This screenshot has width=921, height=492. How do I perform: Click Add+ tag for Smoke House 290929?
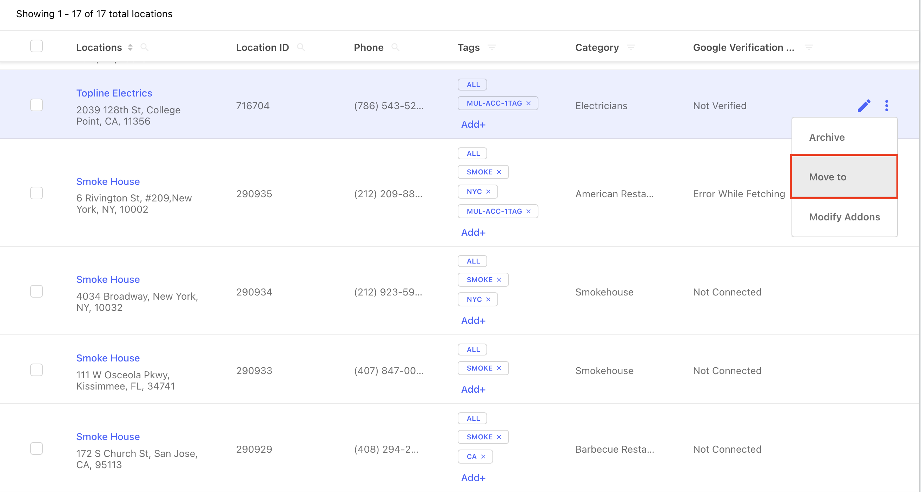(473, 478)
